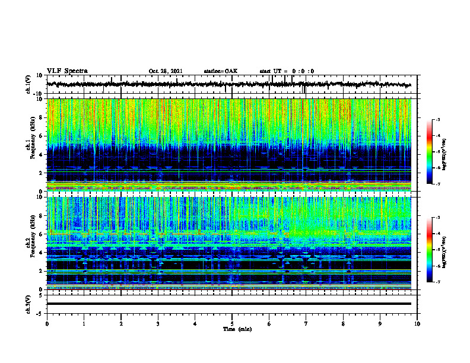The width and height of the screenshot is (470, 363).
Task: Click the time axis tick label "2"
Action: (121, 324)
